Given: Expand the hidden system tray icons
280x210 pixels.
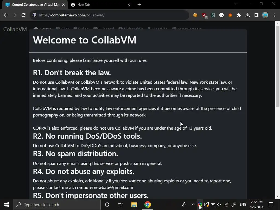Looking at the screenshot, I should (x=193, y=205).
